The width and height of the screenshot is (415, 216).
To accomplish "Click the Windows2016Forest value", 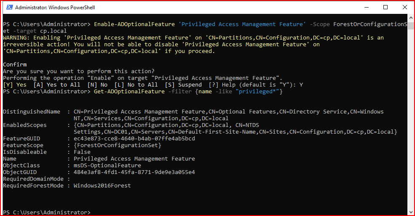I will 102,186.
